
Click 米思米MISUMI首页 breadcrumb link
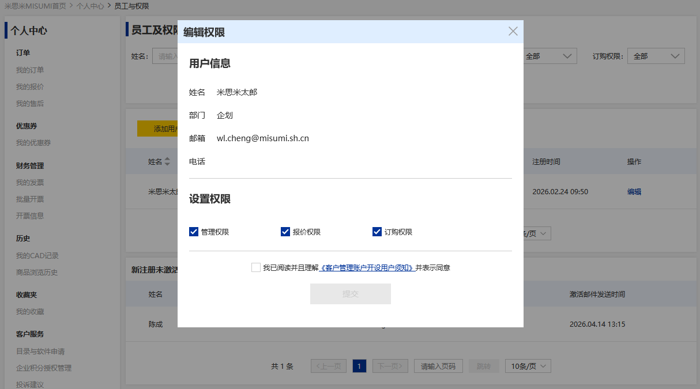35,6
